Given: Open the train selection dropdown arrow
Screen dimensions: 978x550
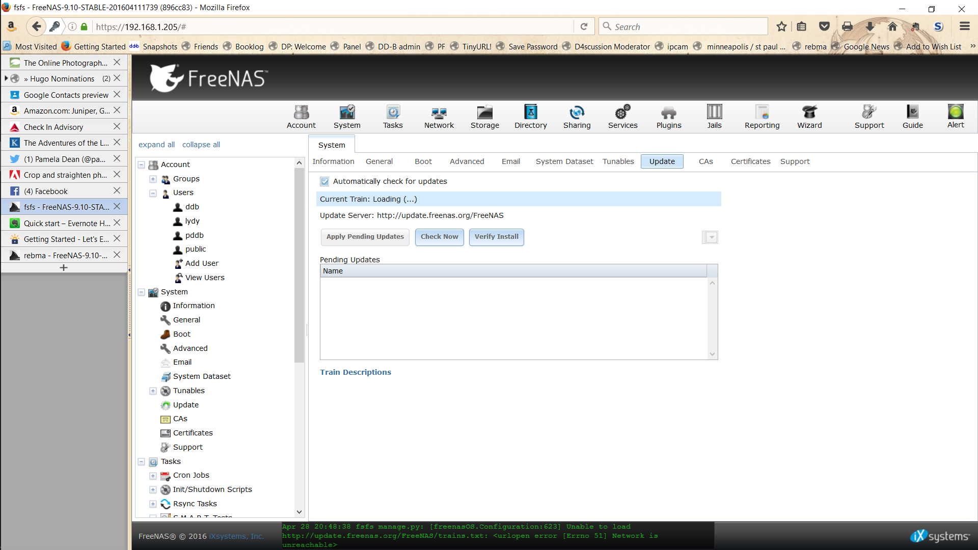Looking at the screenshot, I should (x=712, y=237).
